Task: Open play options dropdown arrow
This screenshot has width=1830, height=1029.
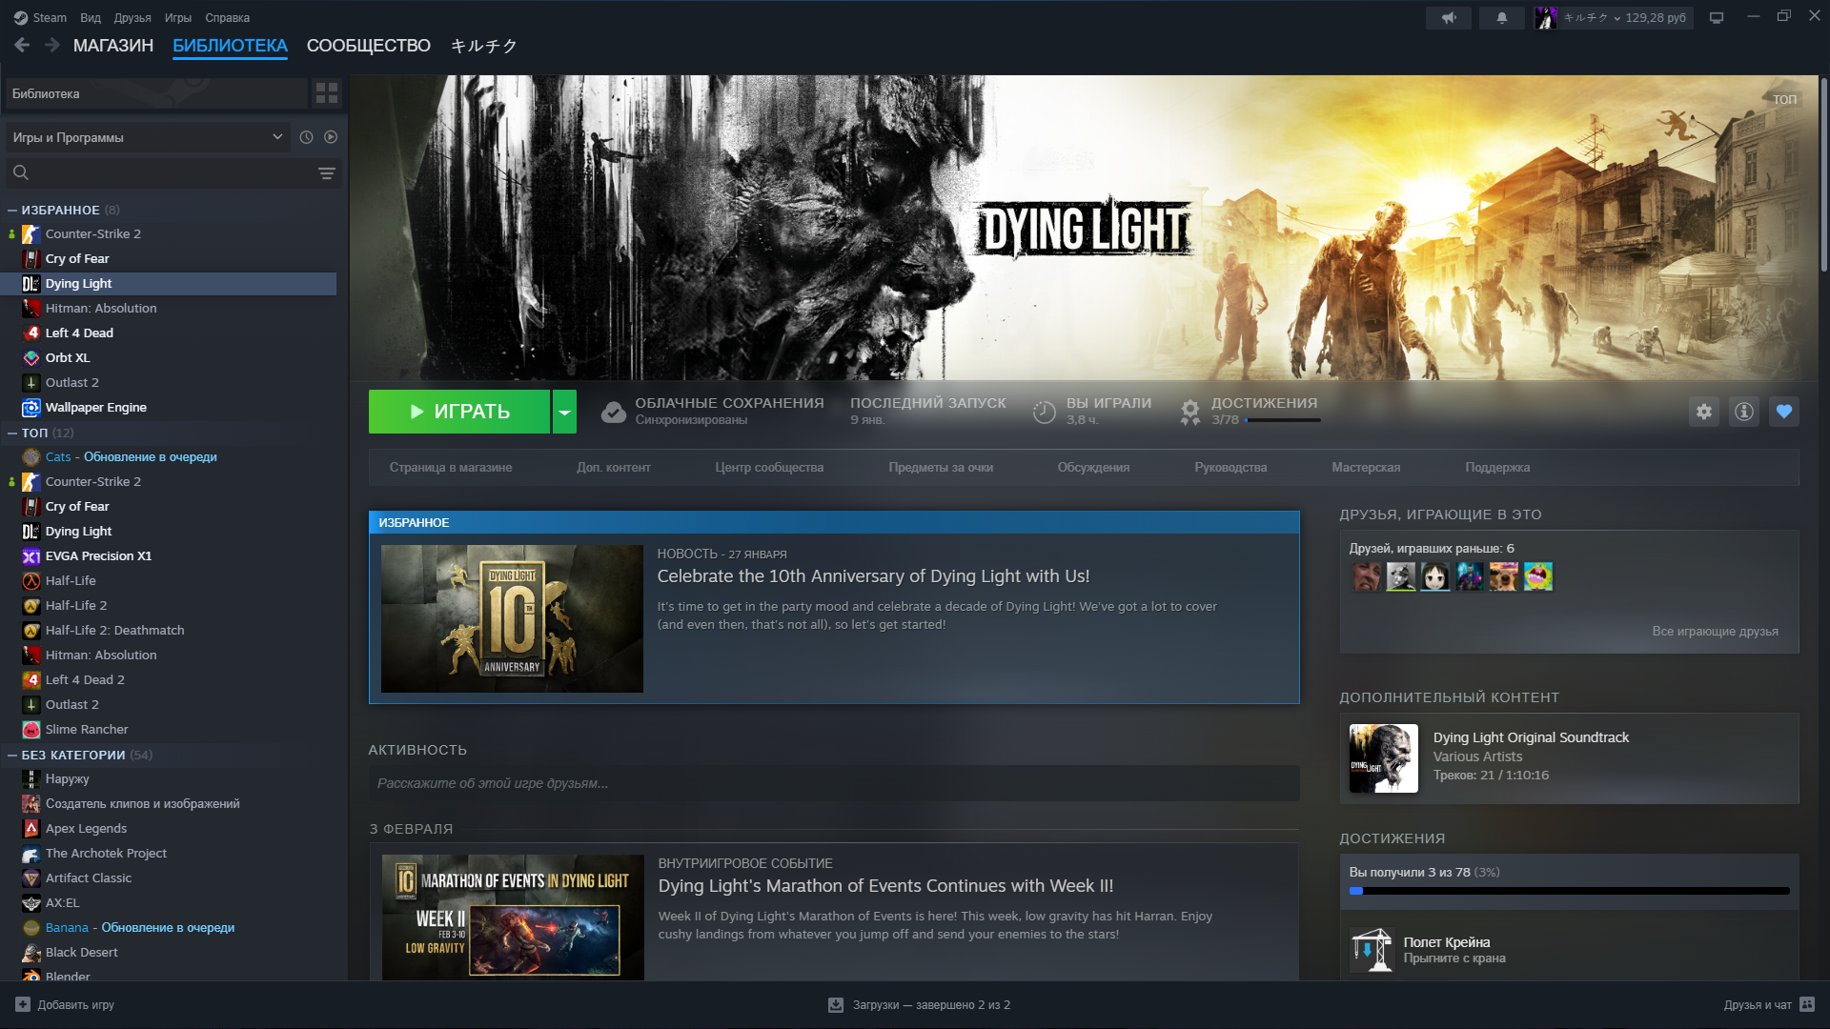Action: coord(564,412)
